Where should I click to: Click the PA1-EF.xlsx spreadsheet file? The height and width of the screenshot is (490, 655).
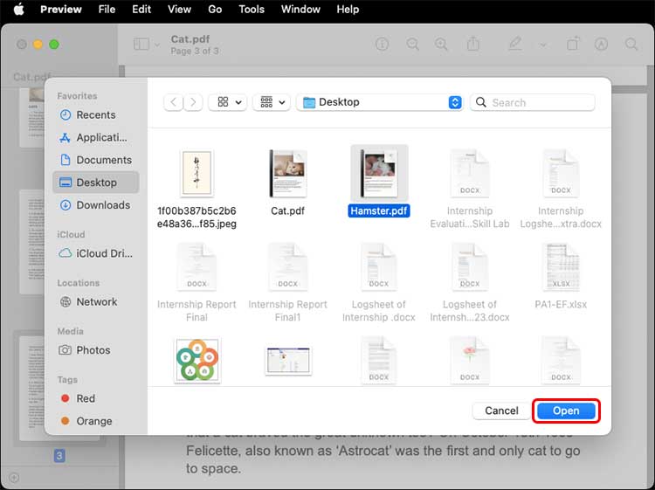click(x=561, y=278)
